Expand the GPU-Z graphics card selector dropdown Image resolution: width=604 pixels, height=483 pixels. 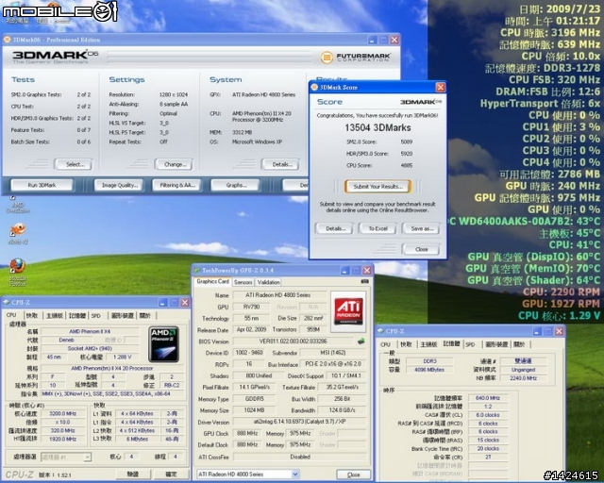(295, 475)
